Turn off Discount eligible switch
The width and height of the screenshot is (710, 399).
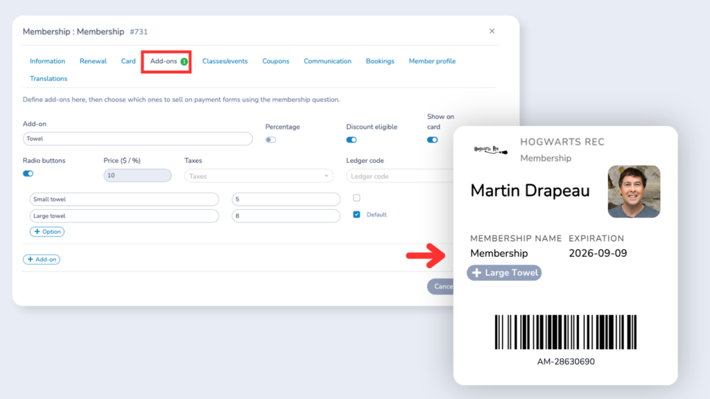click(352, 140)
